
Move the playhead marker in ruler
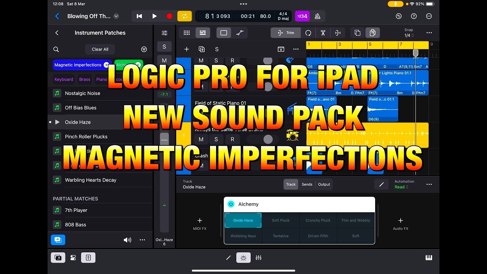(415, 53)
